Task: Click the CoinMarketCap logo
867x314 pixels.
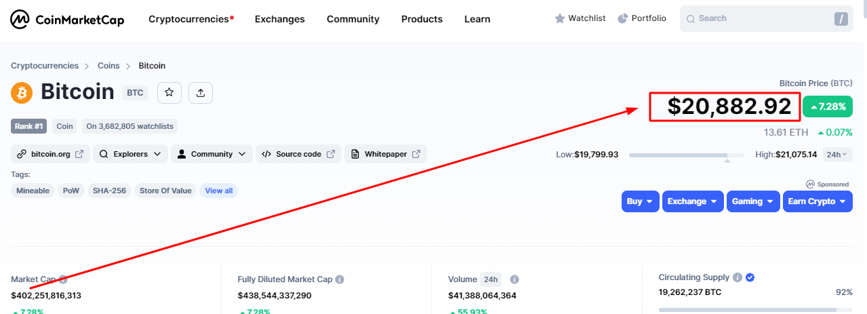Action: pos(67,20)
